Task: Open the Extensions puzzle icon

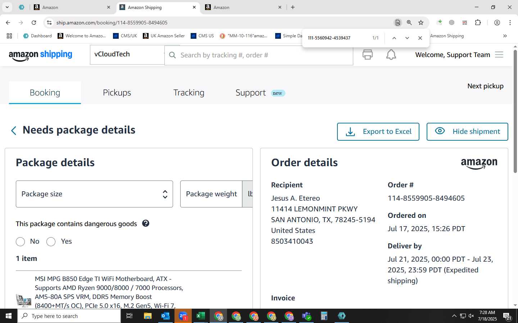Action: 478,23
